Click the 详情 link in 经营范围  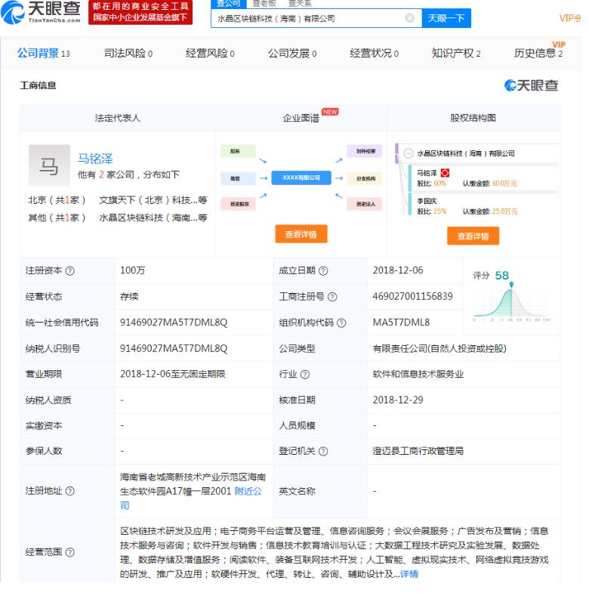pyautogui.click(x=409, y=574)
